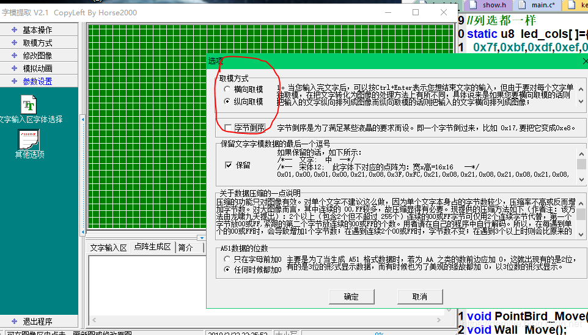Expand the 基本操作 panel section
588x335 pixels.
click(39, 29)
